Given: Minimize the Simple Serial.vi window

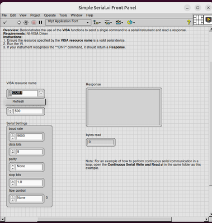Looking at the screenshot, I should tap(187, 8).
